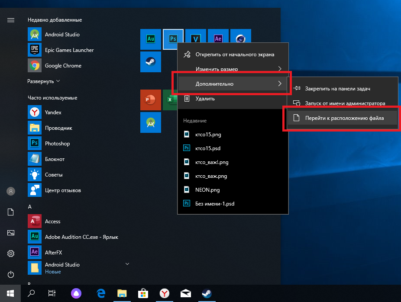Viewport: 401px width, 302px height.
Task: Open recent file Без имени-1.psd
Action: pos(233,203)
